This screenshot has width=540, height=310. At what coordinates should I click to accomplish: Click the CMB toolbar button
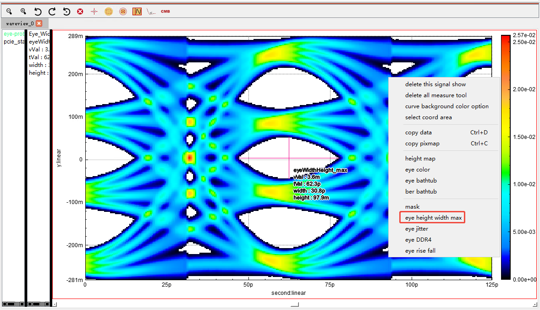(x=165, y=11)
